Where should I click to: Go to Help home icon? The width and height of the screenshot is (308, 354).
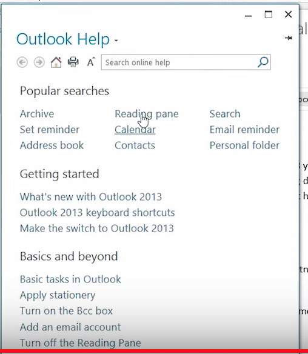pyautogui.click(x=56, y=62)
